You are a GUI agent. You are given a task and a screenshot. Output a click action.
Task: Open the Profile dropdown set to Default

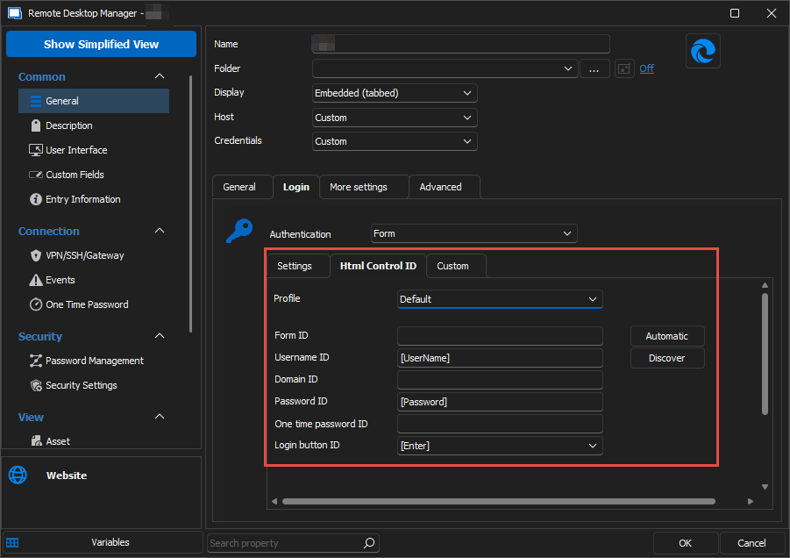coord(500,299)
